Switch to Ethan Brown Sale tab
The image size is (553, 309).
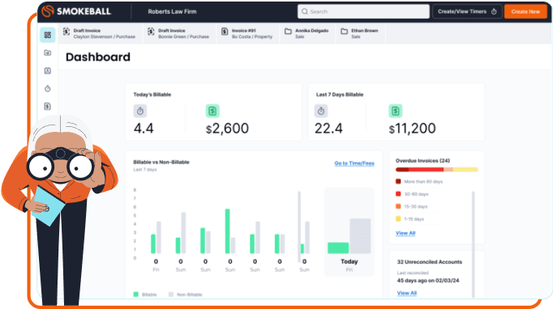361,33
